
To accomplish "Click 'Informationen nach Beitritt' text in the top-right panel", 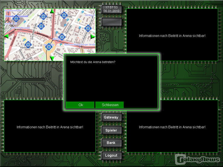I will click(x=172, y=36).
